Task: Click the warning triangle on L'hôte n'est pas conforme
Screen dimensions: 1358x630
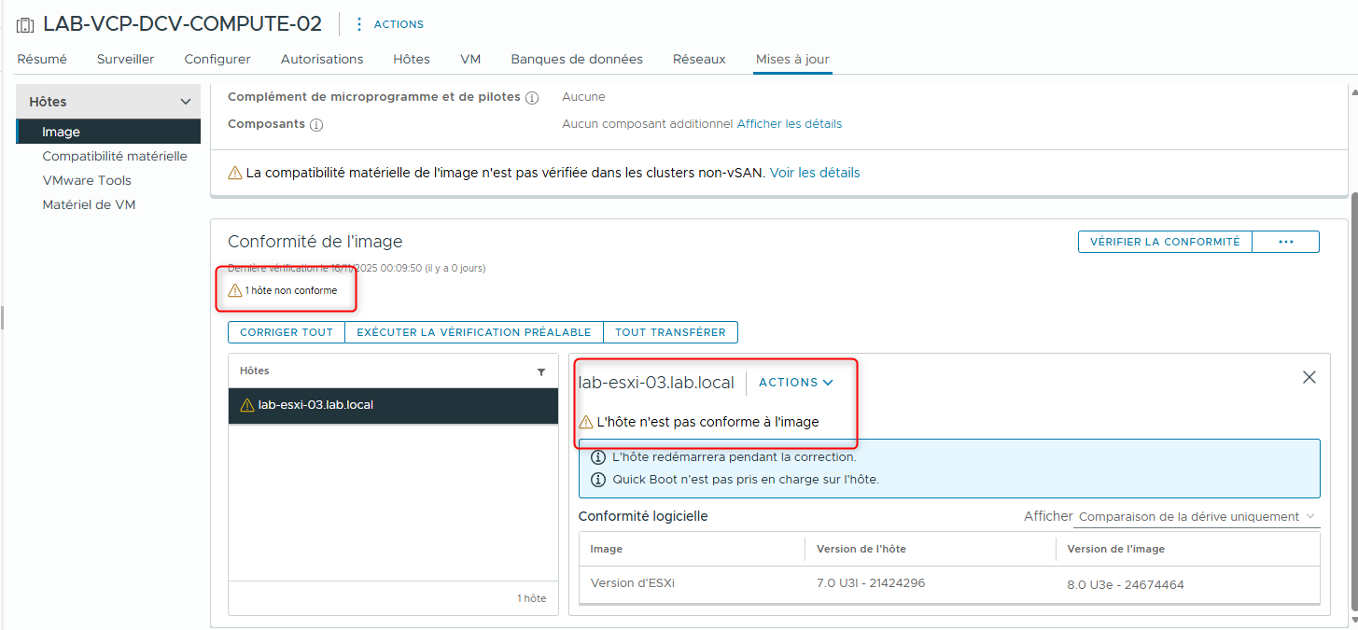Action: pos(585,421)
